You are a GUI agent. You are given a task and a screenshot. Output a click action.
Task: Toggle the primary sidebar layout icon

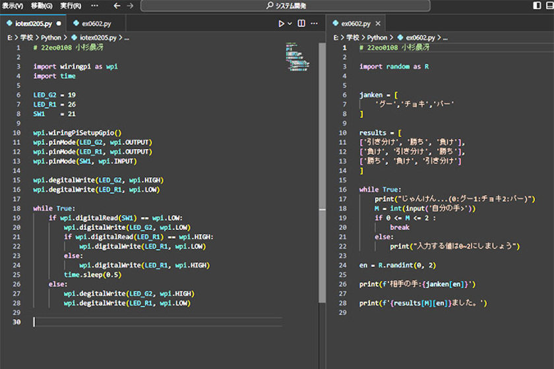pyautogui.click(x=536, y=6)
